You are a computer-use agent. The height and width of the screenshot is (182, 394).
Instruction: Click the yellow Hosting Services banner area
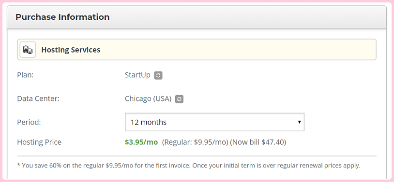coord(197,49)
